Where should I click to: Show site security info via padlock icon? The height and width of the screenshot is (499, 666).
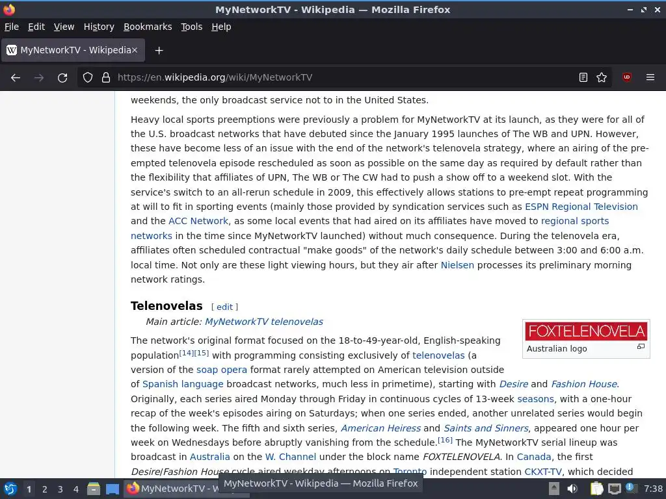pos(106,78)
